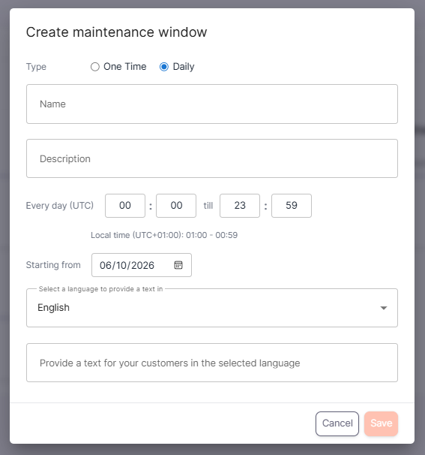425x455 pixels.
Task: Click the Local time (UTC+01:00) text
Action: [164, 235]
